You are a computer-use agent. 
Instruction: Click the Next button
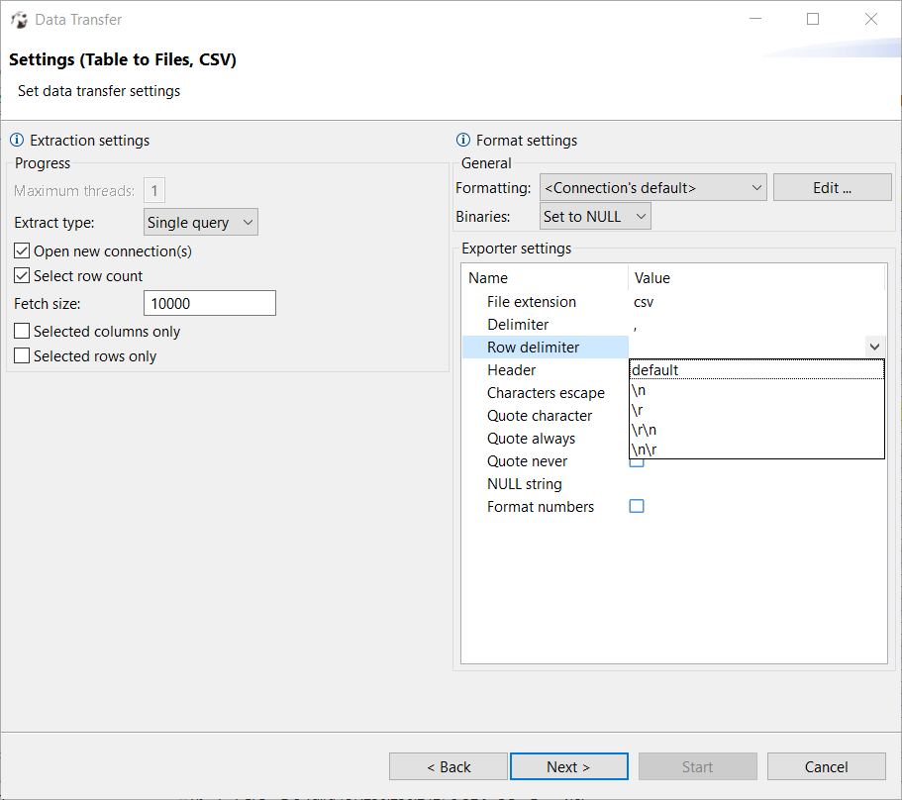(x=568, y=765)
